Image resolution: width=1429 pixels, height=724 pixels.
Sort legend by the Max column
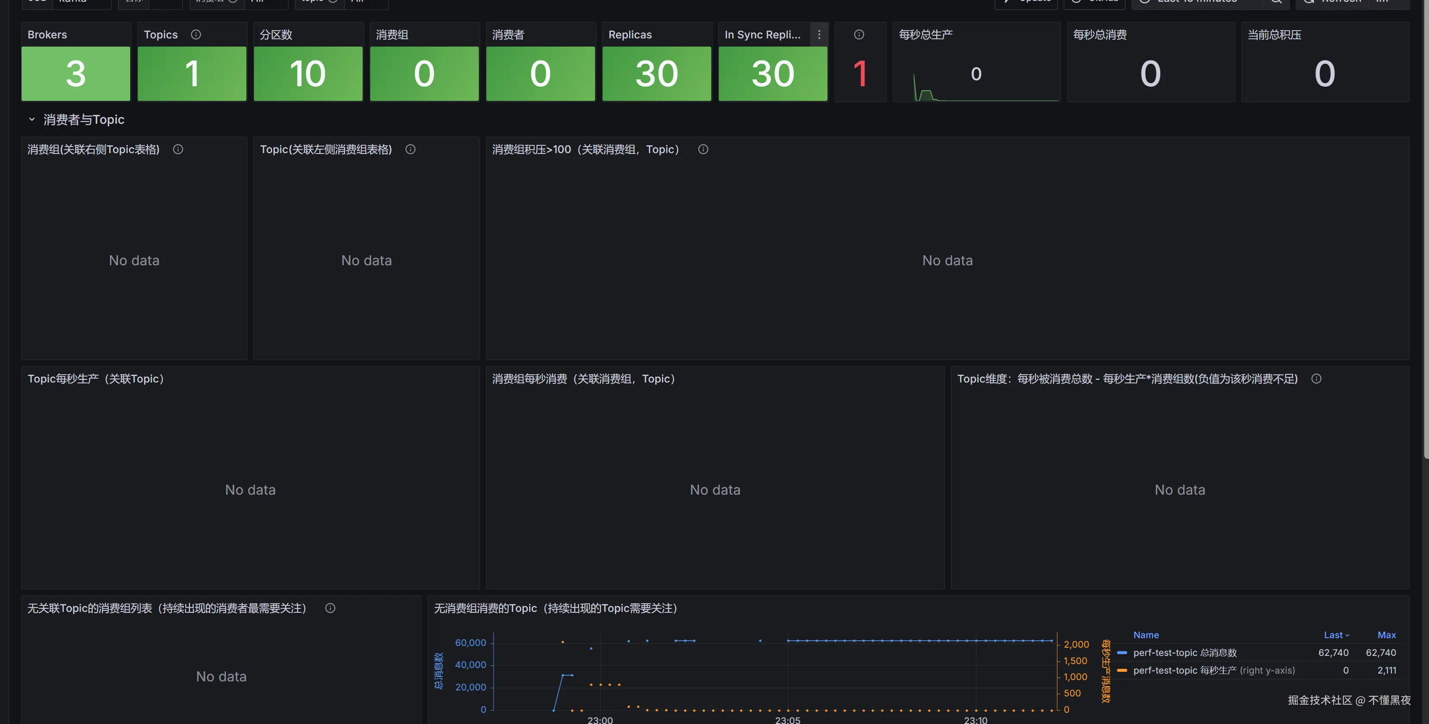click(1386, 635)
